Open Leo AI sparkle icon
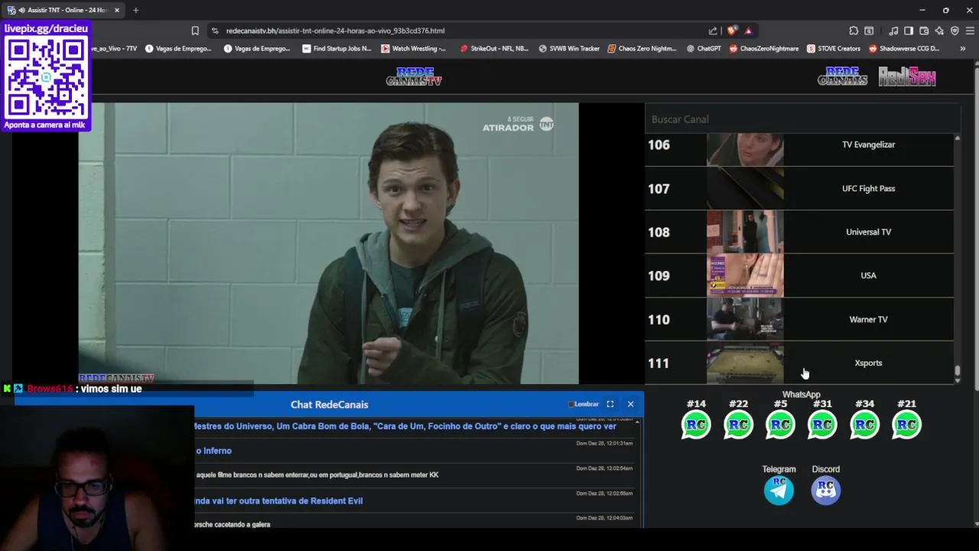 pyautogui.click(x=939, y=31)
